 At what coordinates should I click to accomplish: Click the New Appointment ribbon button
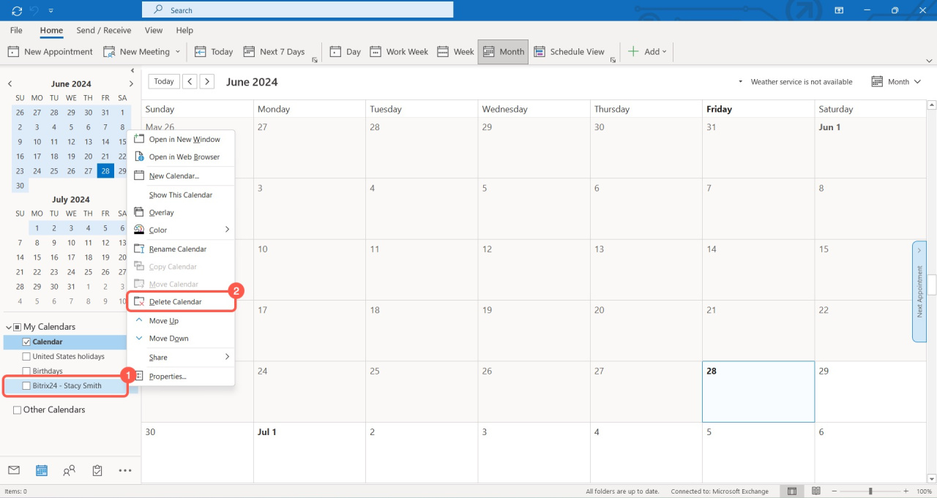point(51,52)
